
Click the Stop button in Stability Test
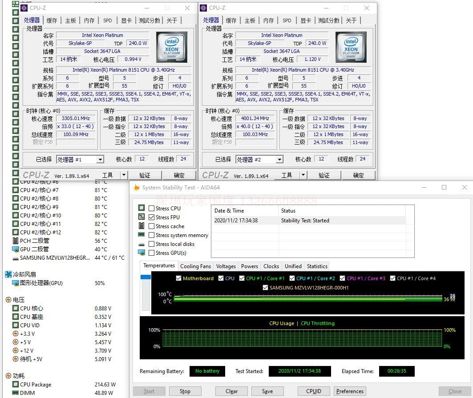(185, 391)
